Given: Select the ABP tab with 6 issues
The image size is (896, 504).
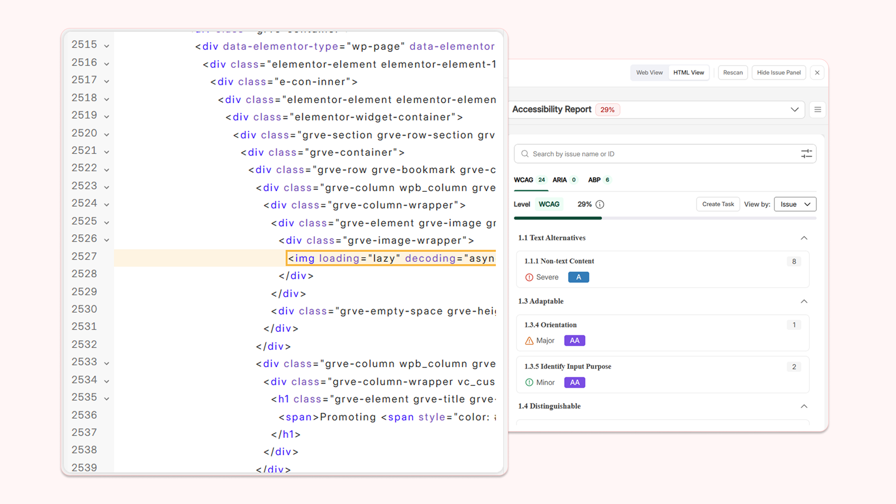Looking at the screenshot, I should tap(600, 180).
